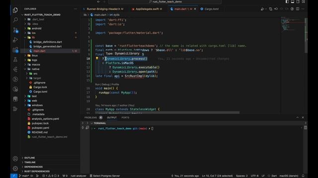The image size is (318, 178).
Task: Open the PROBLEMS panel tab
Action: click(93, 118)
